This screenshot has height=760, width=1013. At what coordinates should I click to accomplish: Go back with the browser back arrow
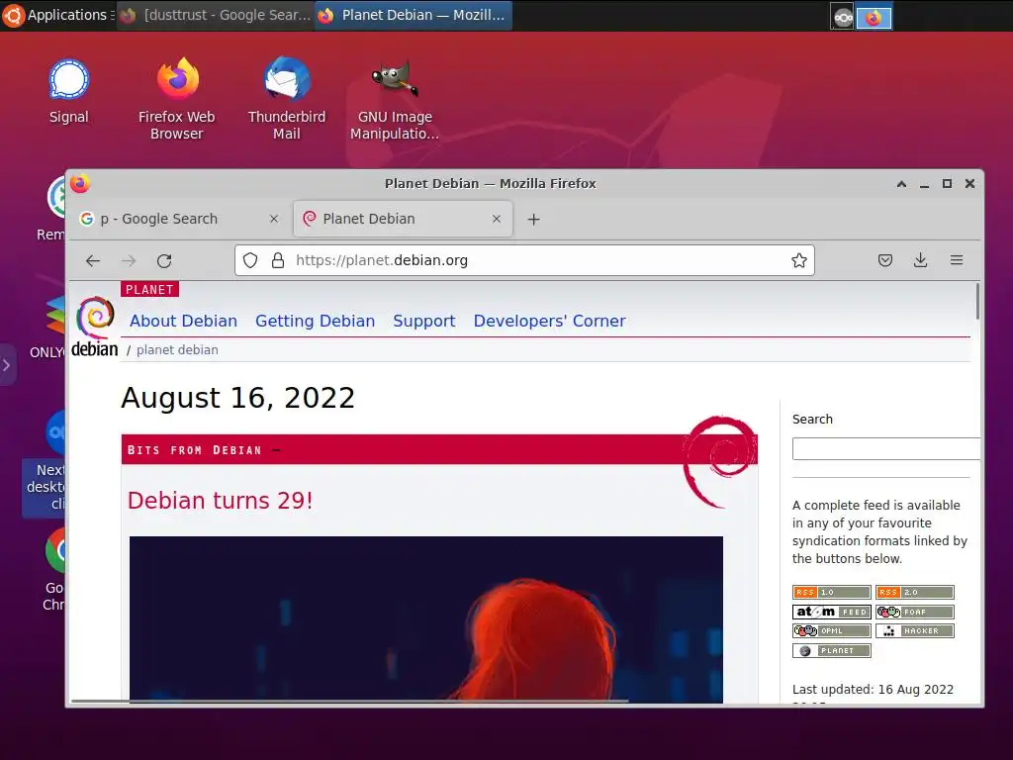click(x=93, y=260)
